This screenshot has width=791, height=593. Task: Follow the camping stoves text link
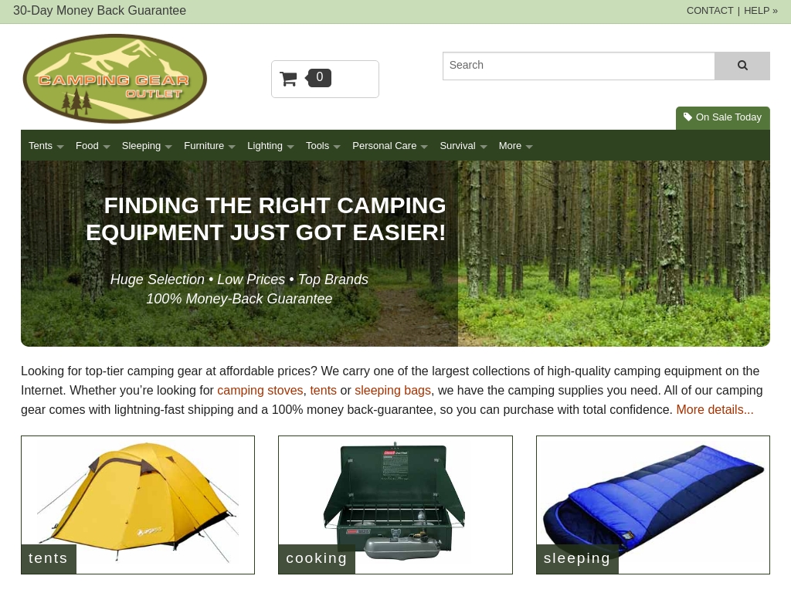(x=260, y=390)
